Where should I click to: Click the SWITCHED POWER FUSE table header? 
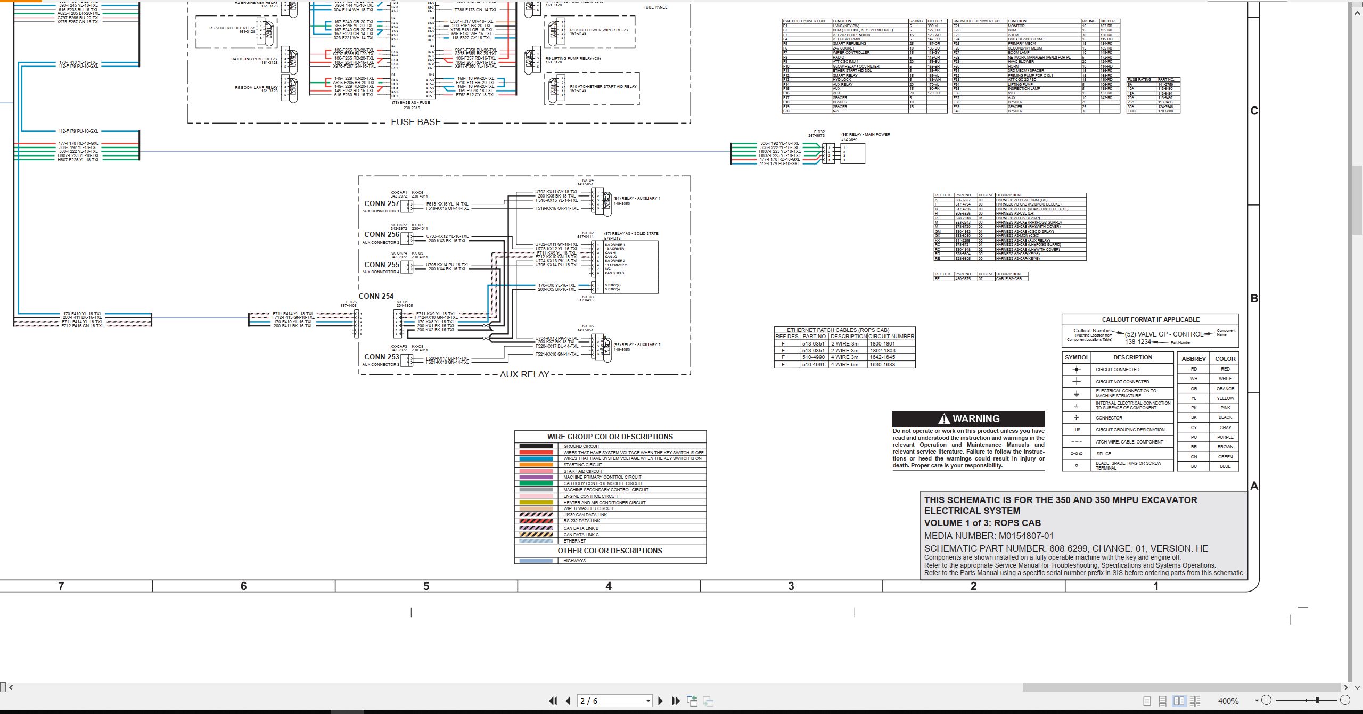pyautogui.click(x=804, y=21)
